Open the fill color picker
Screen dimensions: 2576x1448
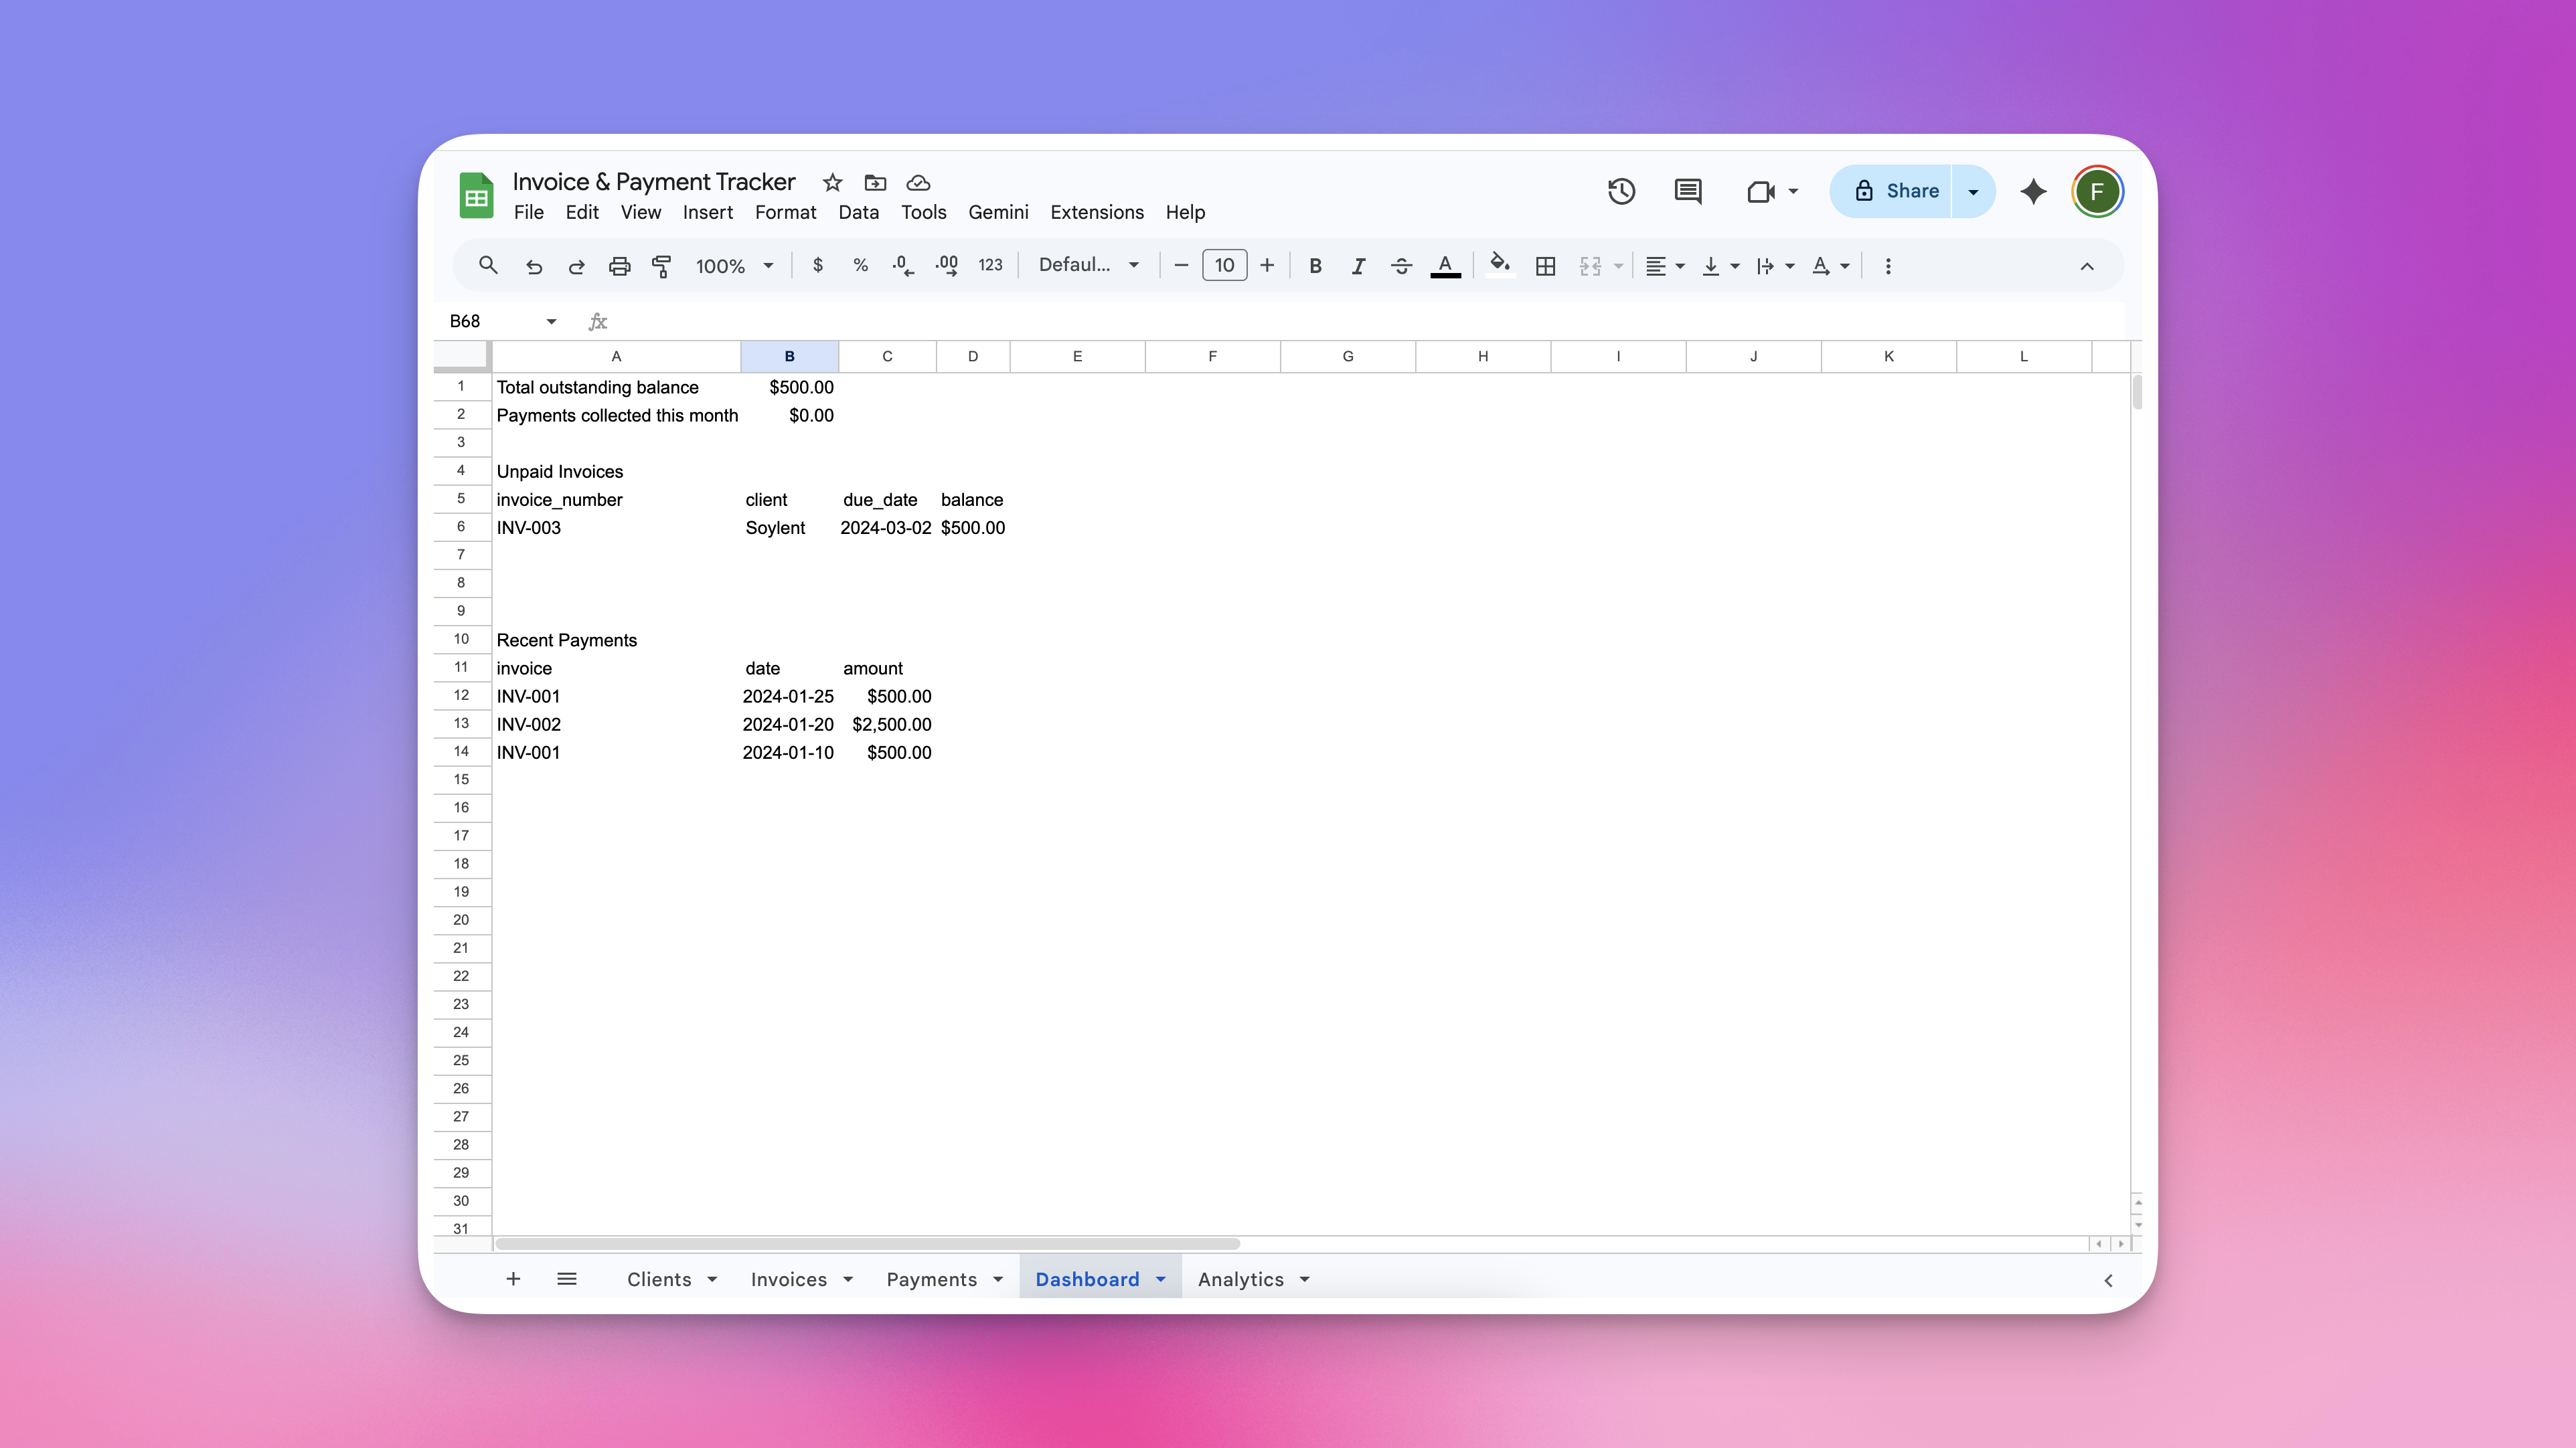pyautogui.click(x=1499, y=266)
